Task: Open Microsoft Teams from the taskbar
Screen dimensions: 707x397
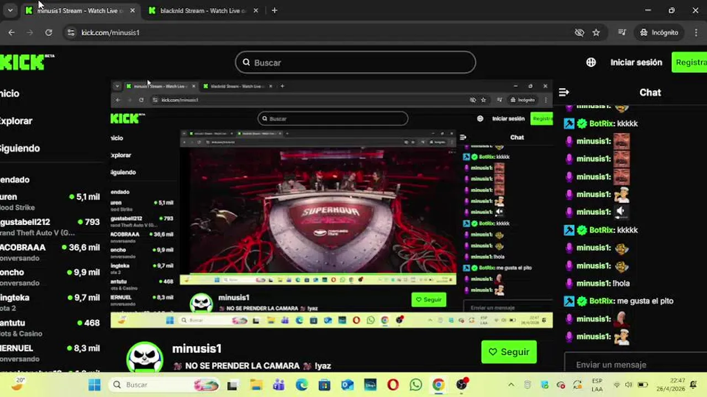Action: pyautogui.click(x=278, y=385)
